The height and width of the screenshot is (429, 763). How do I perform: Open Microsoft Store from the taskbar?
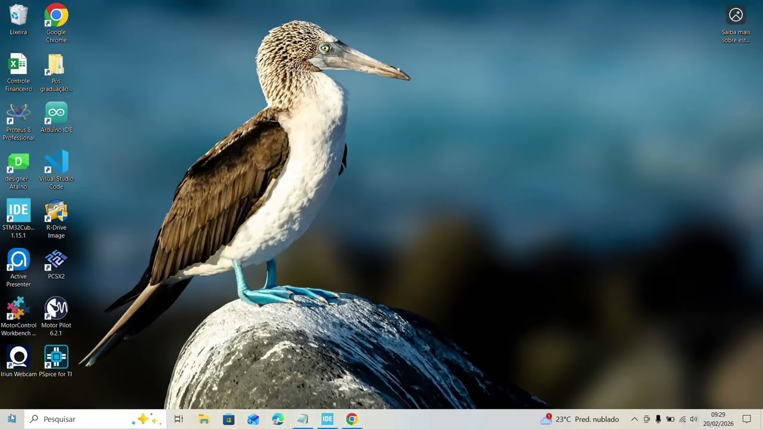(x=228, y=419)
